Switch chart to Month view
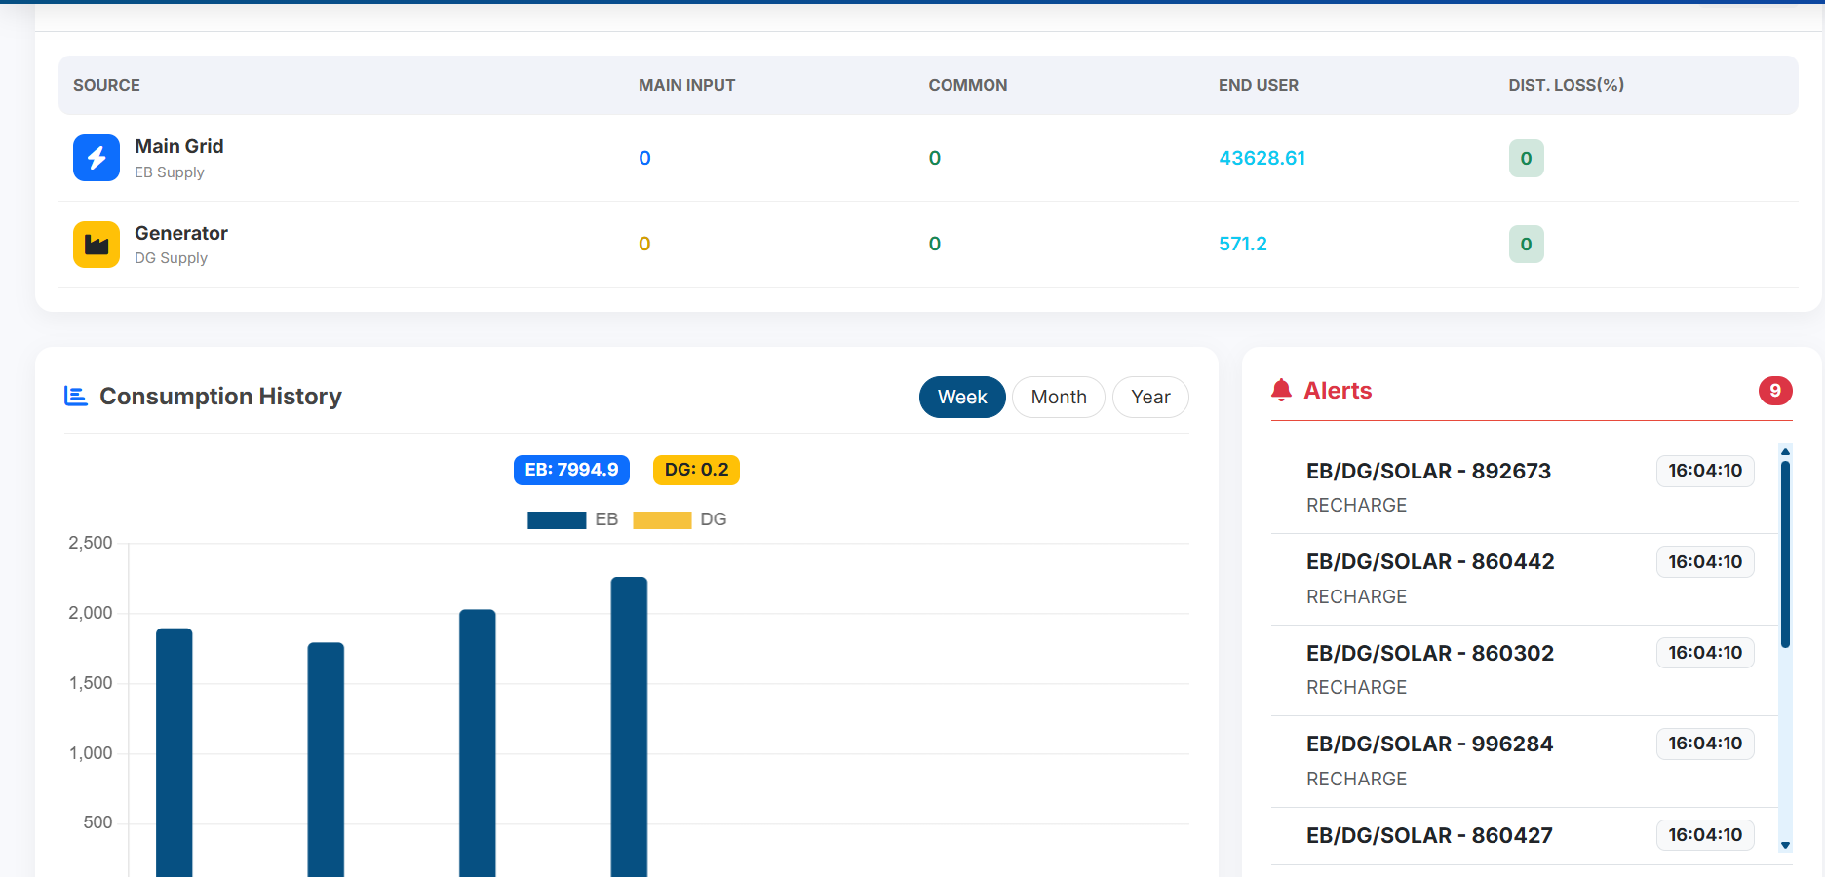The image size is (1825, 877). click(1058, 398)
